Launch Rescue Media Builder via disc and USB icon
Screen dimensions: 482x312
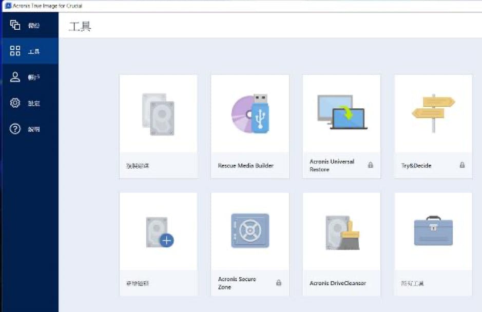pyautogui.click(x=250, y=114)
